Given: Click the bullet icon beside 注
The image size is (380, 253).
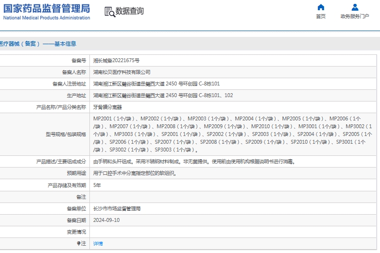Looking at the screenshot, I should pyautogui.click(x=79, y=243).
